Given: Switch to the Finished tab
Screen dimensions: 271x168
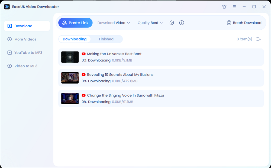Looking at the screenshot, I should 106,39.
